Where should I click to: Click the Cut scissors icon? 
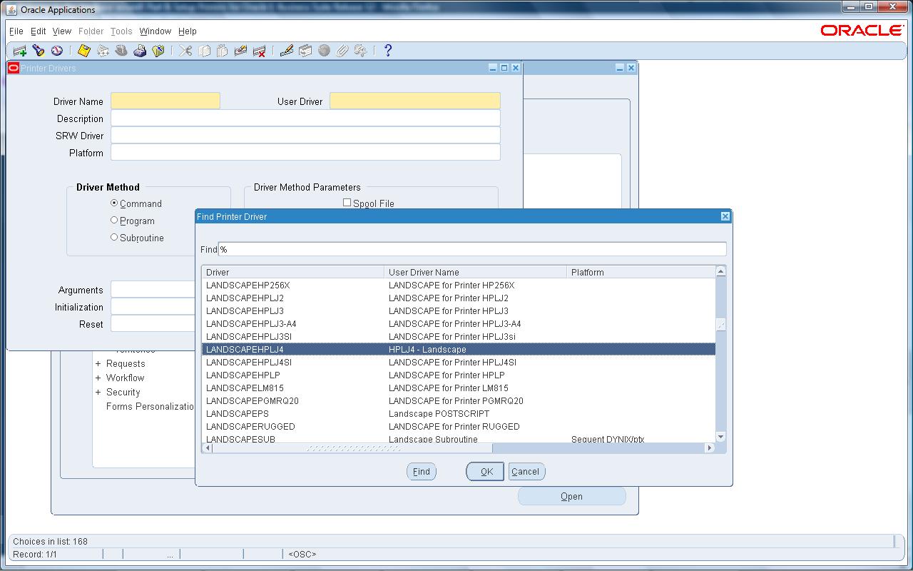pos(185,51)
